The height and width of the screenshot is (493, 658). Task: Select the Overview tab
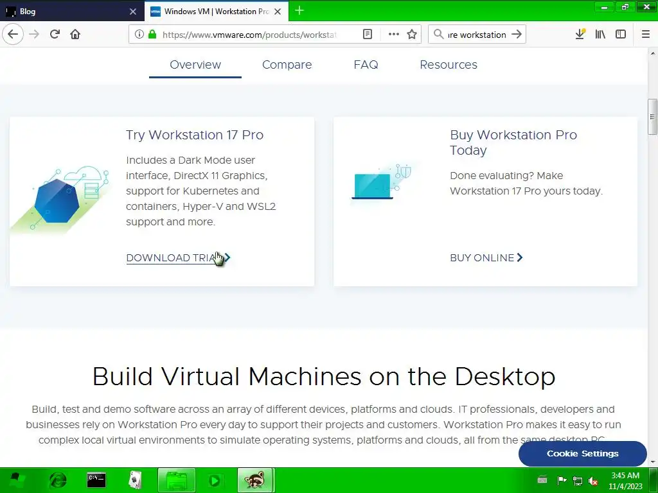pyautogui.click(x=195, y=65)
